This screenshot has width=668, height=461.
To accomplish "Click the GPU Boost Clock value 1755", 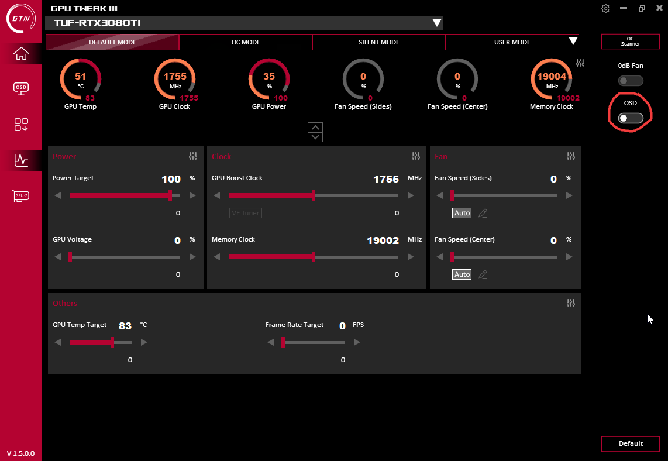I will pos(386,179).
